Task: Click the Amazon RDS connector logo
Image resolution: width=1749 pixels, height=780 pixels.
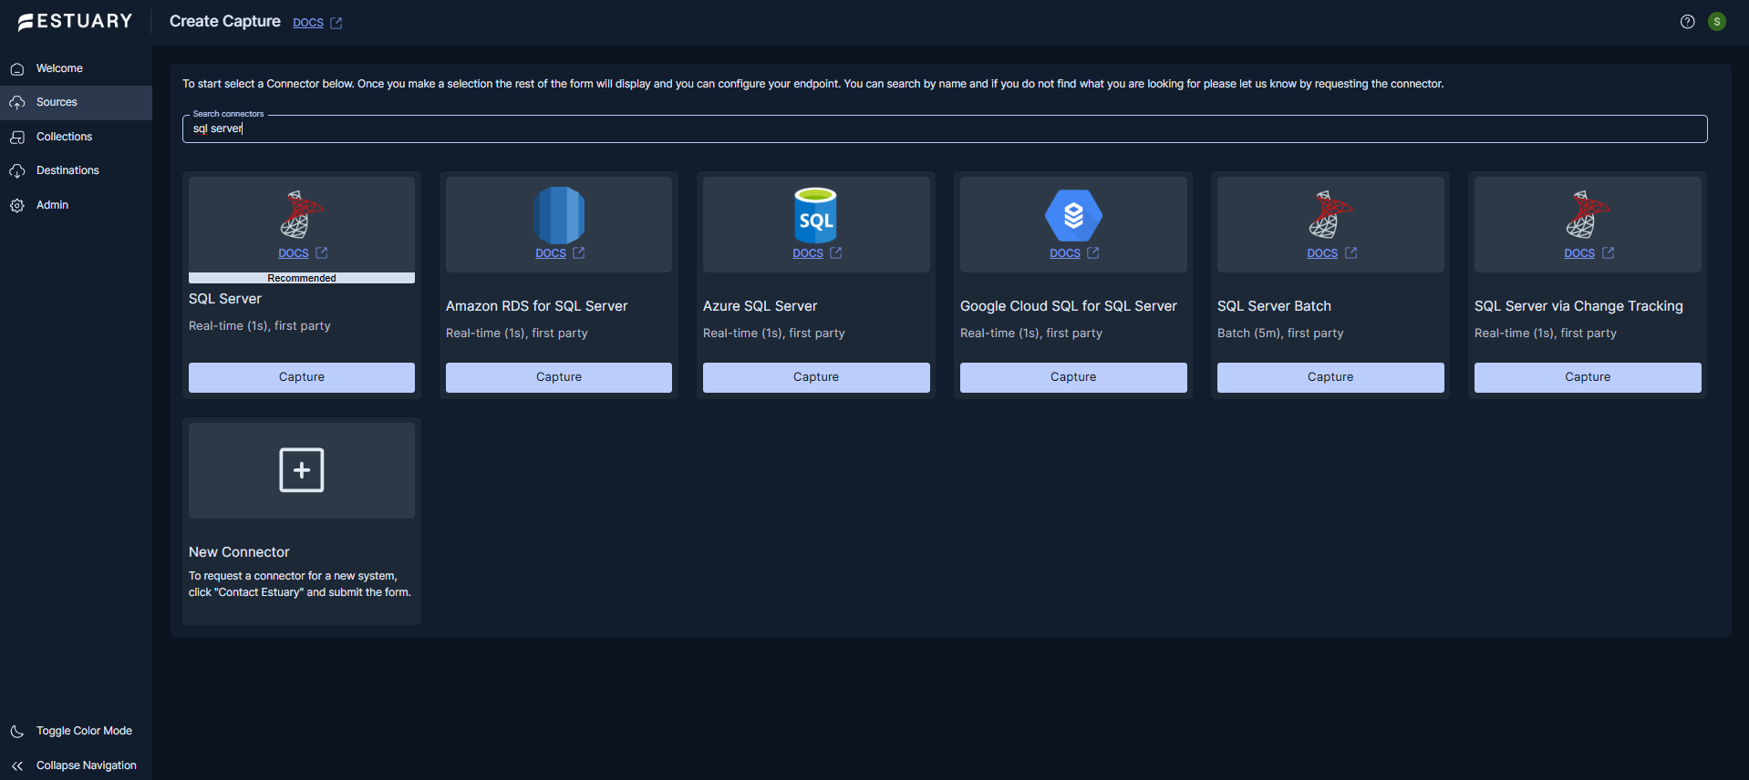Action: point(559,215)
